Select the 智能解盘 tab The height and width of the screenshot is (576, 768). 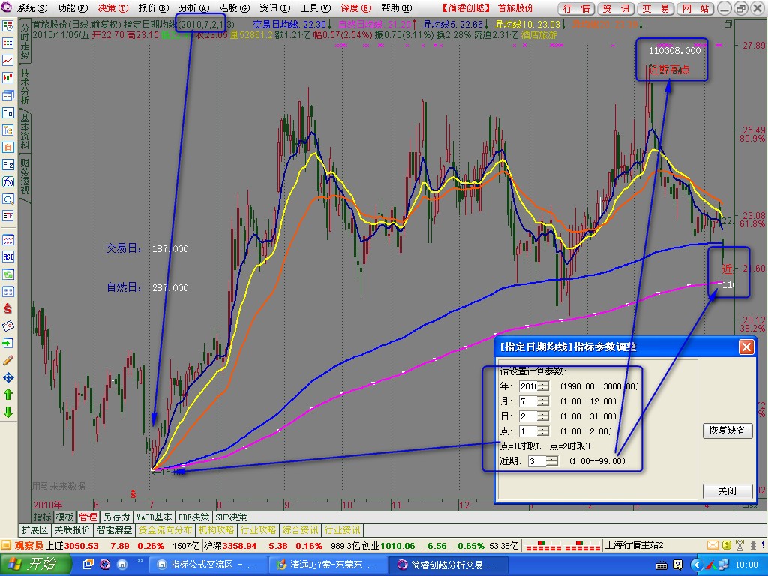114,530
